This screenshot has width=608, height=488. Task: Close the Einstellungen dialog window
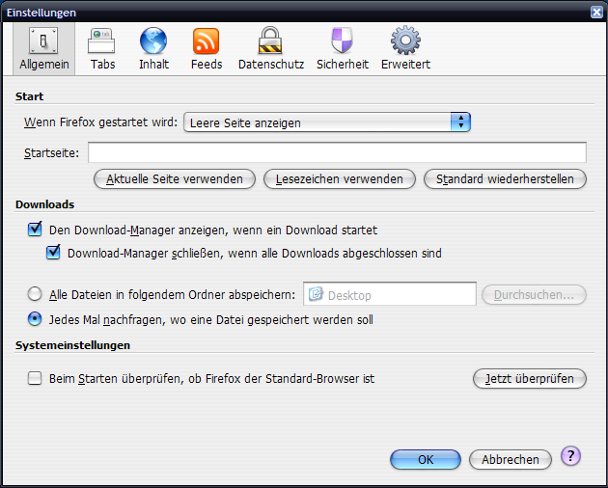(596, 12)
